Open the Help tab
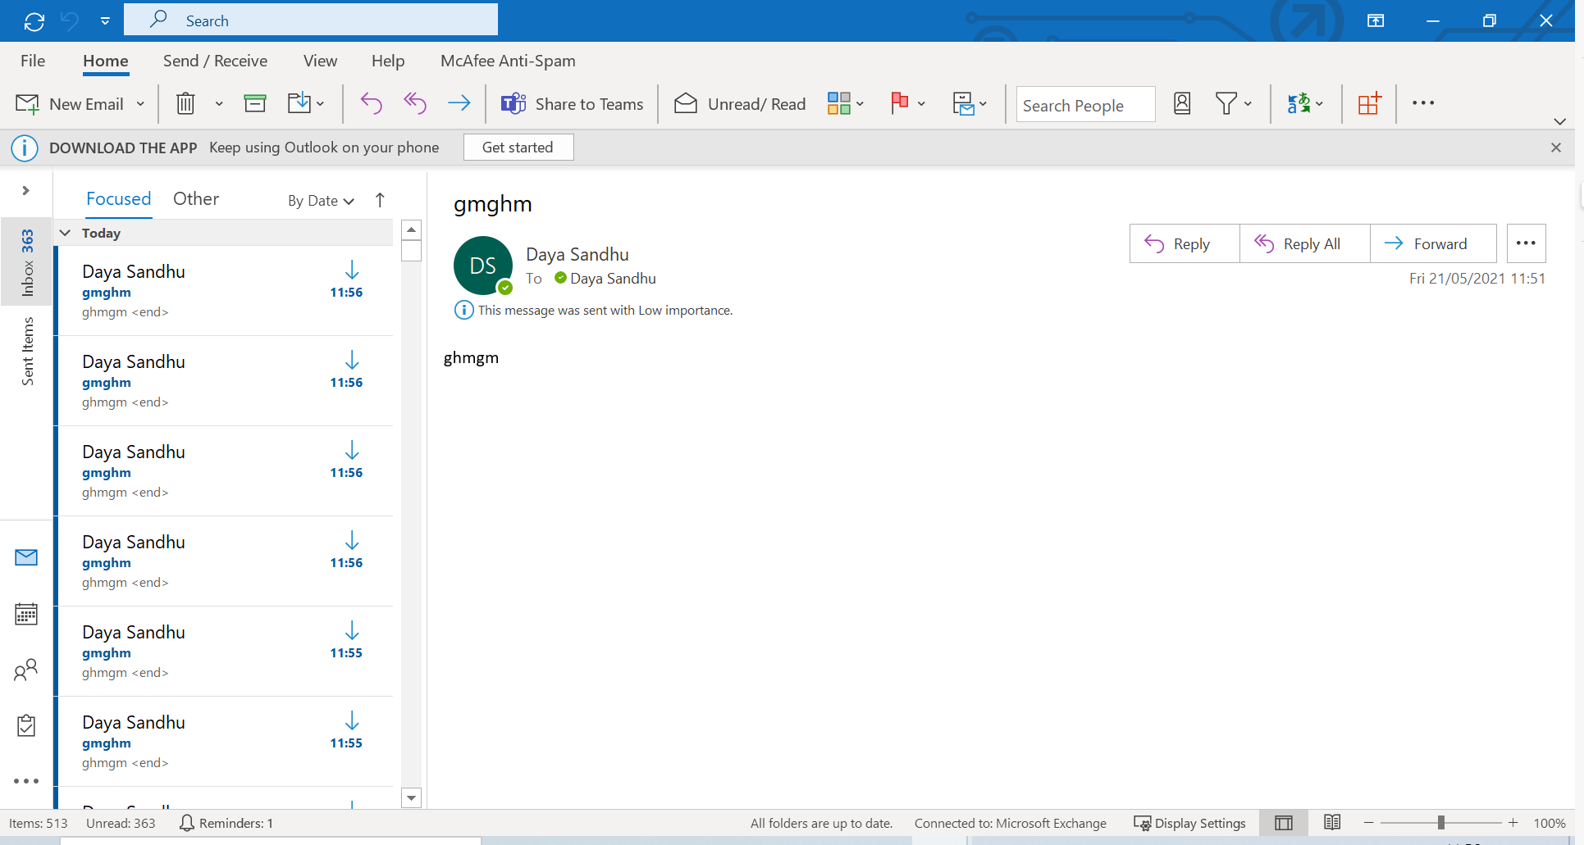The image size is (1584, 845). click(x=388, y=61)
